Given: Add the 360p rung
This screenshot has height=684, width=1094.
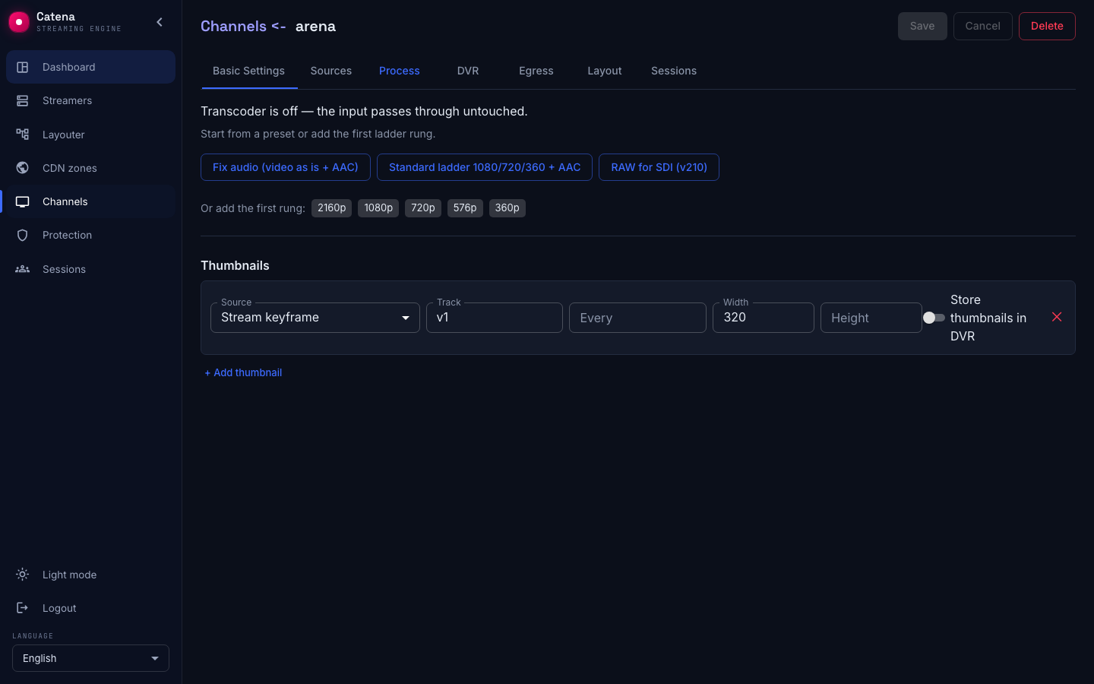Looking at the screenshot, I should click(507, 208).
